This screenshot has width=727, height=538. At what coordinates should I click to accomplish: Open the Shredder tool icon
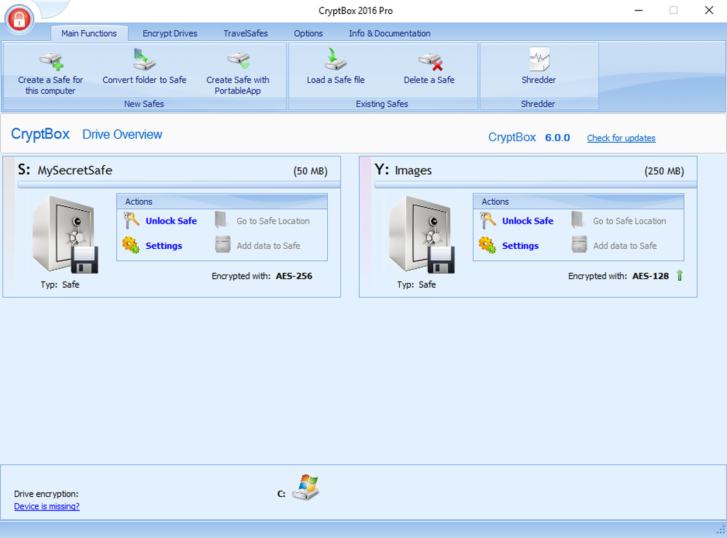tap(539, 59)
